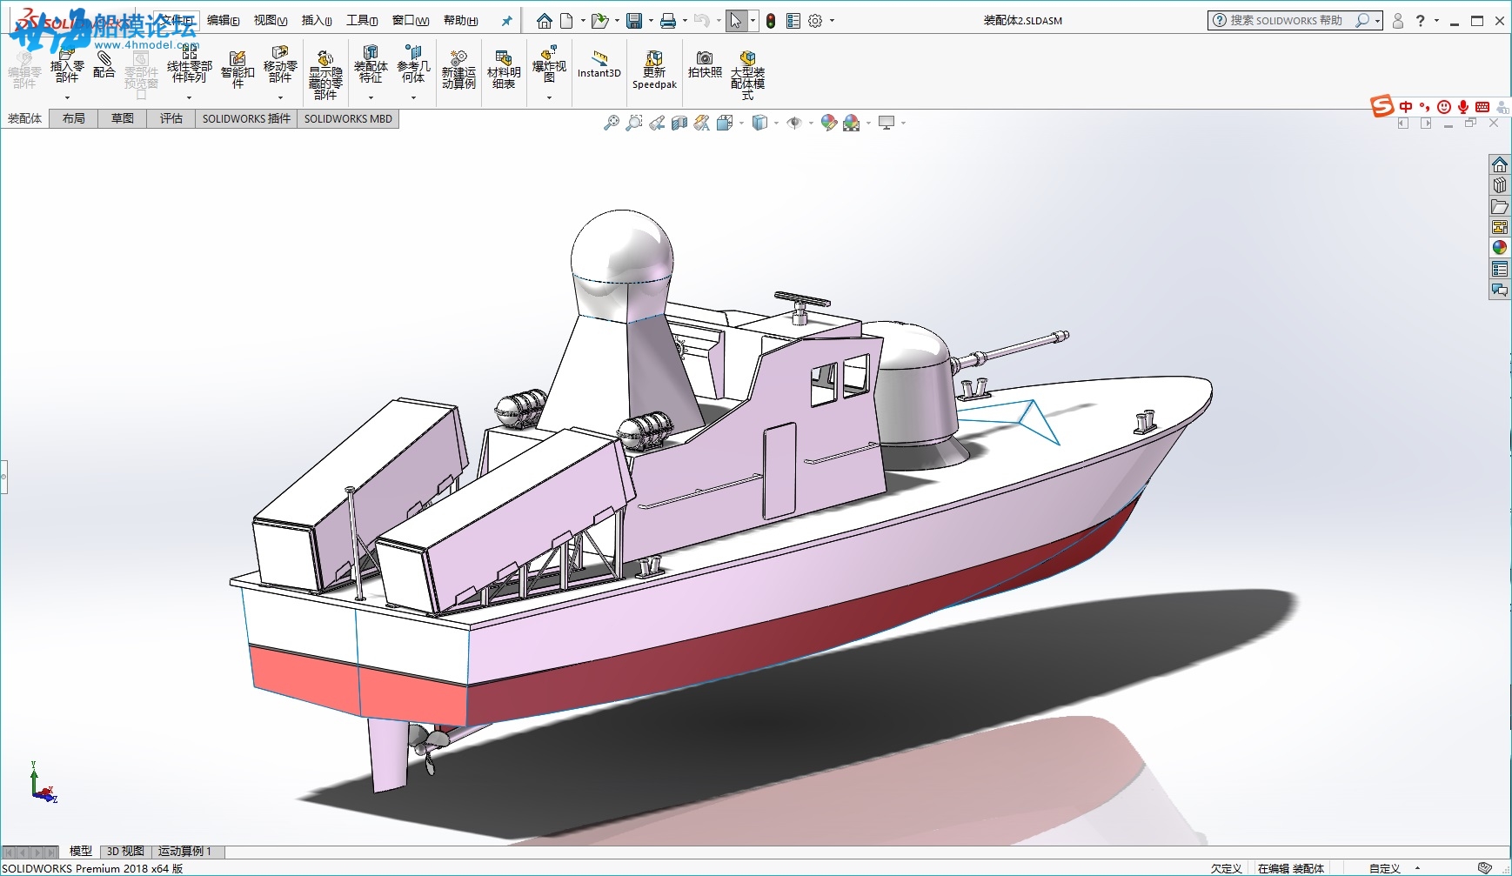Open the View (视图) menu
Image resolution: width=1512 pixels, height=876 pixels.
[271, 21]
